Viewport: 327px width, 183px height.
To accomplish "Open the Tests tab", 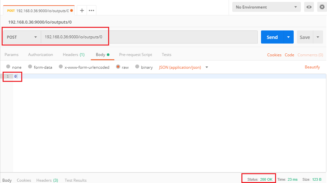I will [x=166, y=55].
